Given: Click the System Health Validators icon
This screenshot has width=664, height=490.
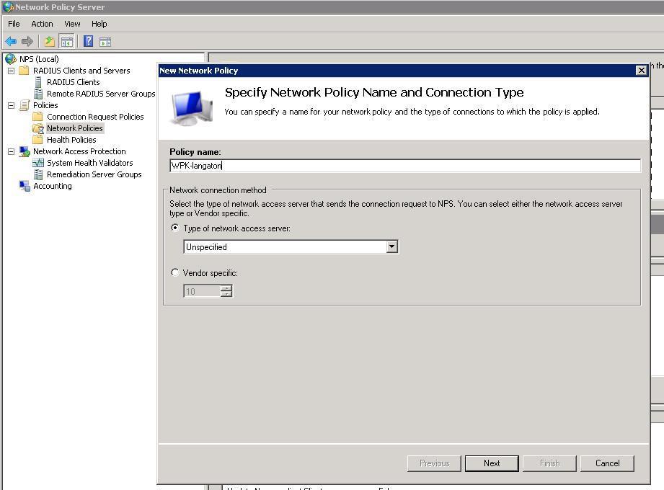Looking at the screenshot, I should 38,163.
